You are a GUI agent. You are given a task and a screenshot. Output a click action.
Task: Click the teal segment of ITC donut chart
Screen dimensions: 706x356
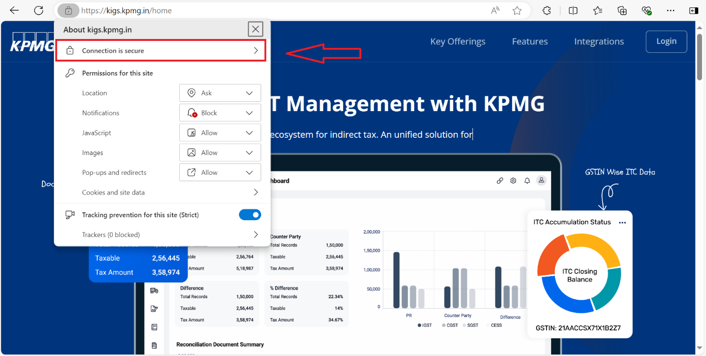click(608, 289)
